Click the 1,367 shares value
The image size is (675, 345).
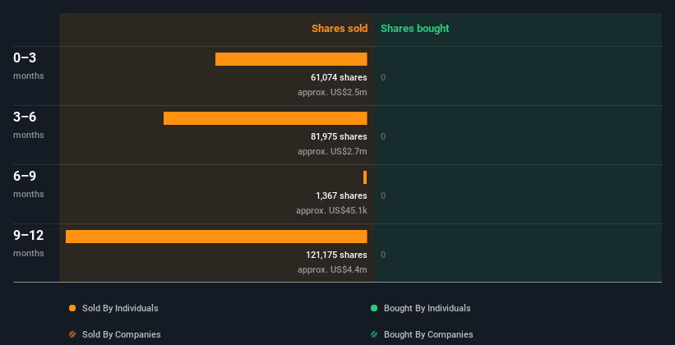[x=341, y=195]
